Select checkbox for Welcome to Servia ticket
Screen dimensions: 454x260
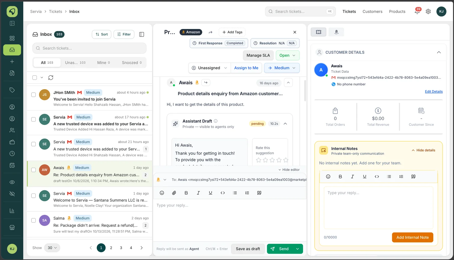33,196
